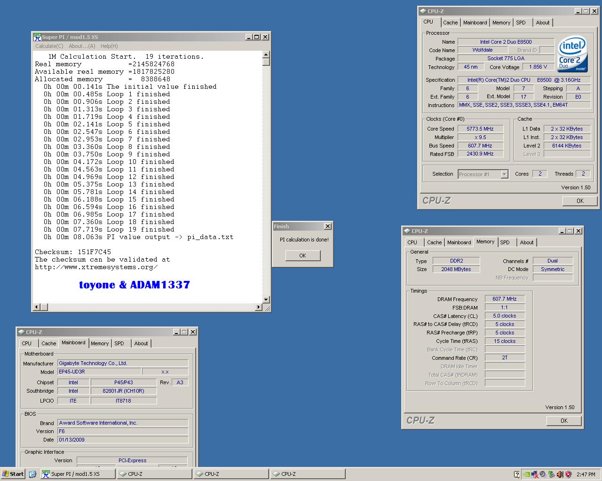Open the Calculate(C) menu in Super PI

[49, 46]
